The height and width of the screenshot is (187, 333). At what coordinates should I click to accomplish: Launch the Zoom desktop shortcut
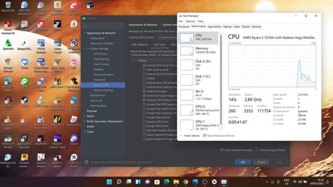(24, 64)
